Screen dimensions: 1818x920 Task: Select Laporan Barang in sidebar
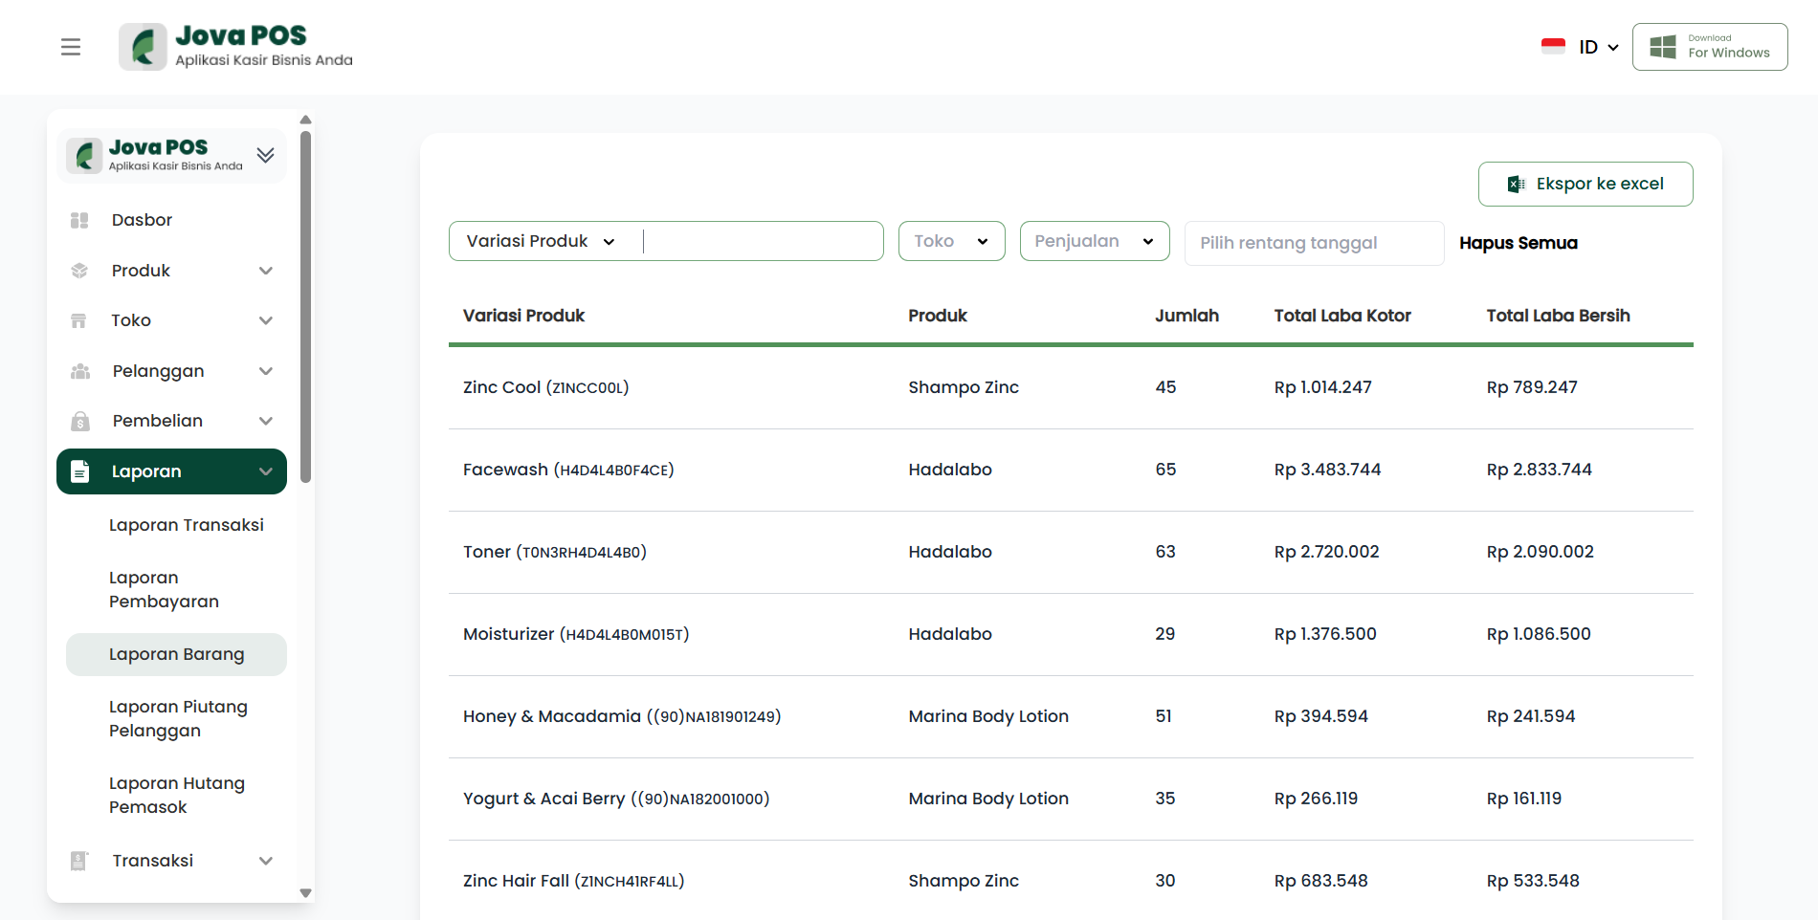point(177,654)
